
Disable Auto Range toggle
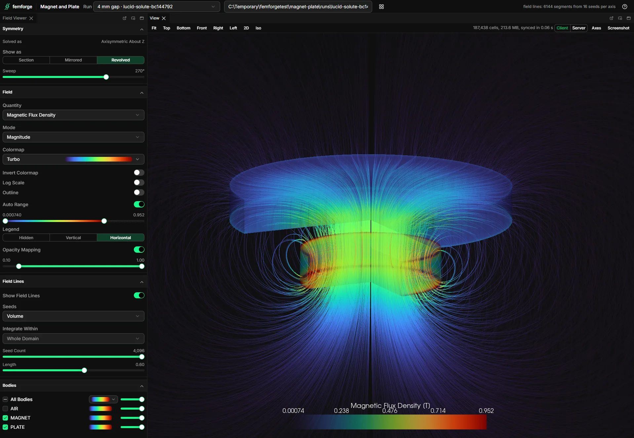coord(139,204)
